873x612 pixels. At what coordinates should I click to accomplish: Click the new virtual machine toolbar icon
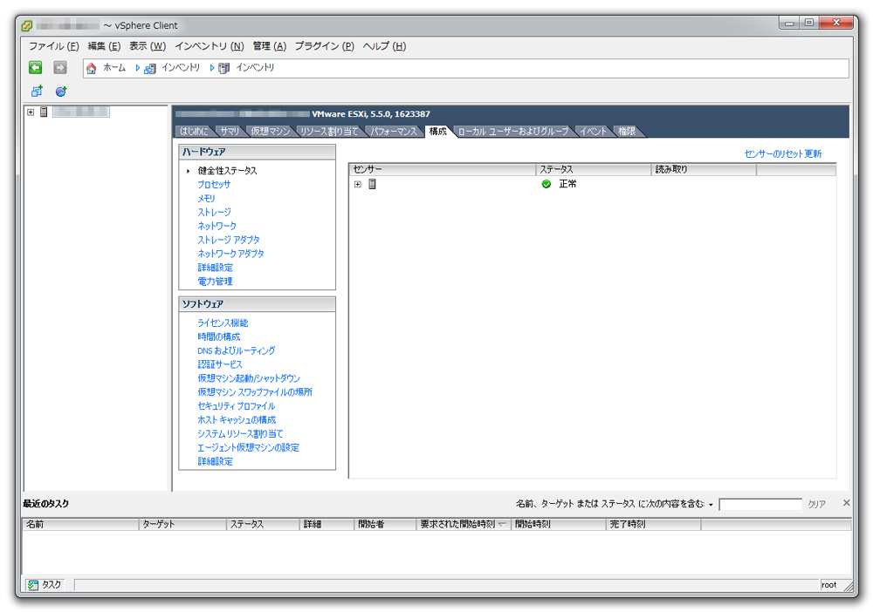(x=37, y=91)
